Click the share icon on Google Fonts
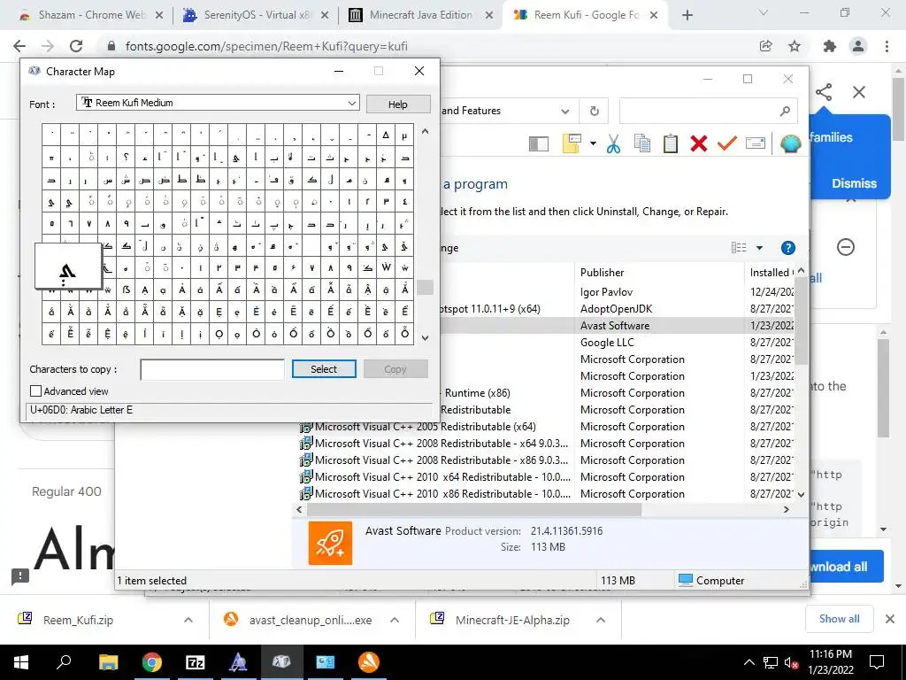 (824, 92)
